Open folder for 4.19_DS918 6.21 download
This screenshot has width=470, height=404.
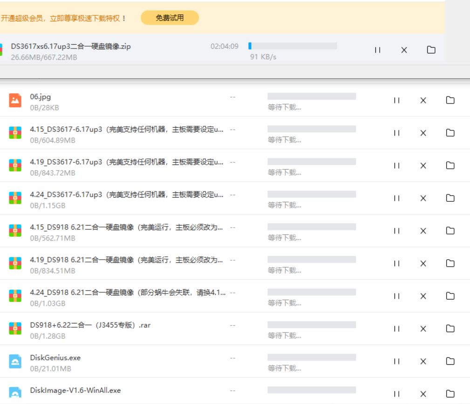click(x=450, y=264)
